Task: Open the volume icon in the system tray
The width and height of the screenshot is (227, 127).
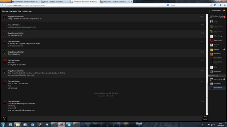Action: (x=214, y=125)
